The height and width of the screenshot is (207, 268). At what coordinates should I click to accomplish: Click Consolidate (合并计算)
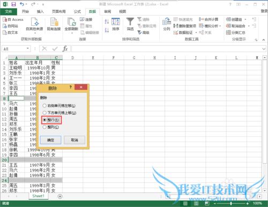point(209,19)
